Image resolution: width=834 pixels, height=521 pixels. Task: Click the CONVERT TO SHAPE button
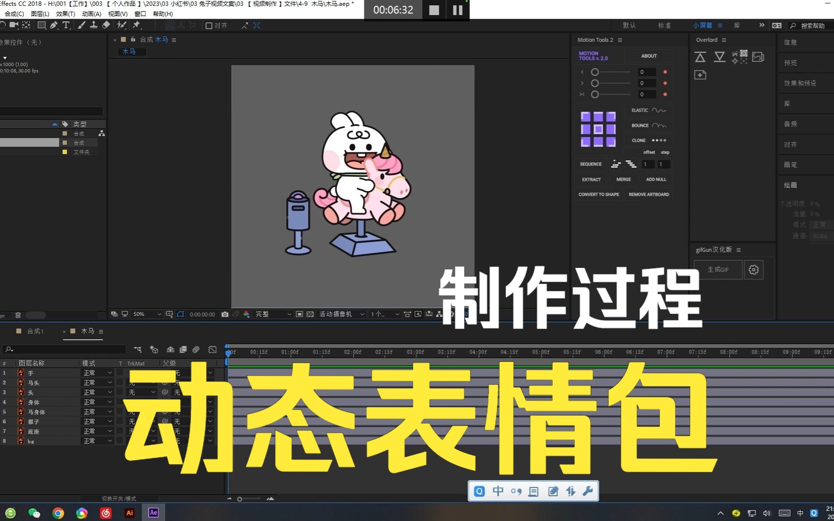coord(599,194)
